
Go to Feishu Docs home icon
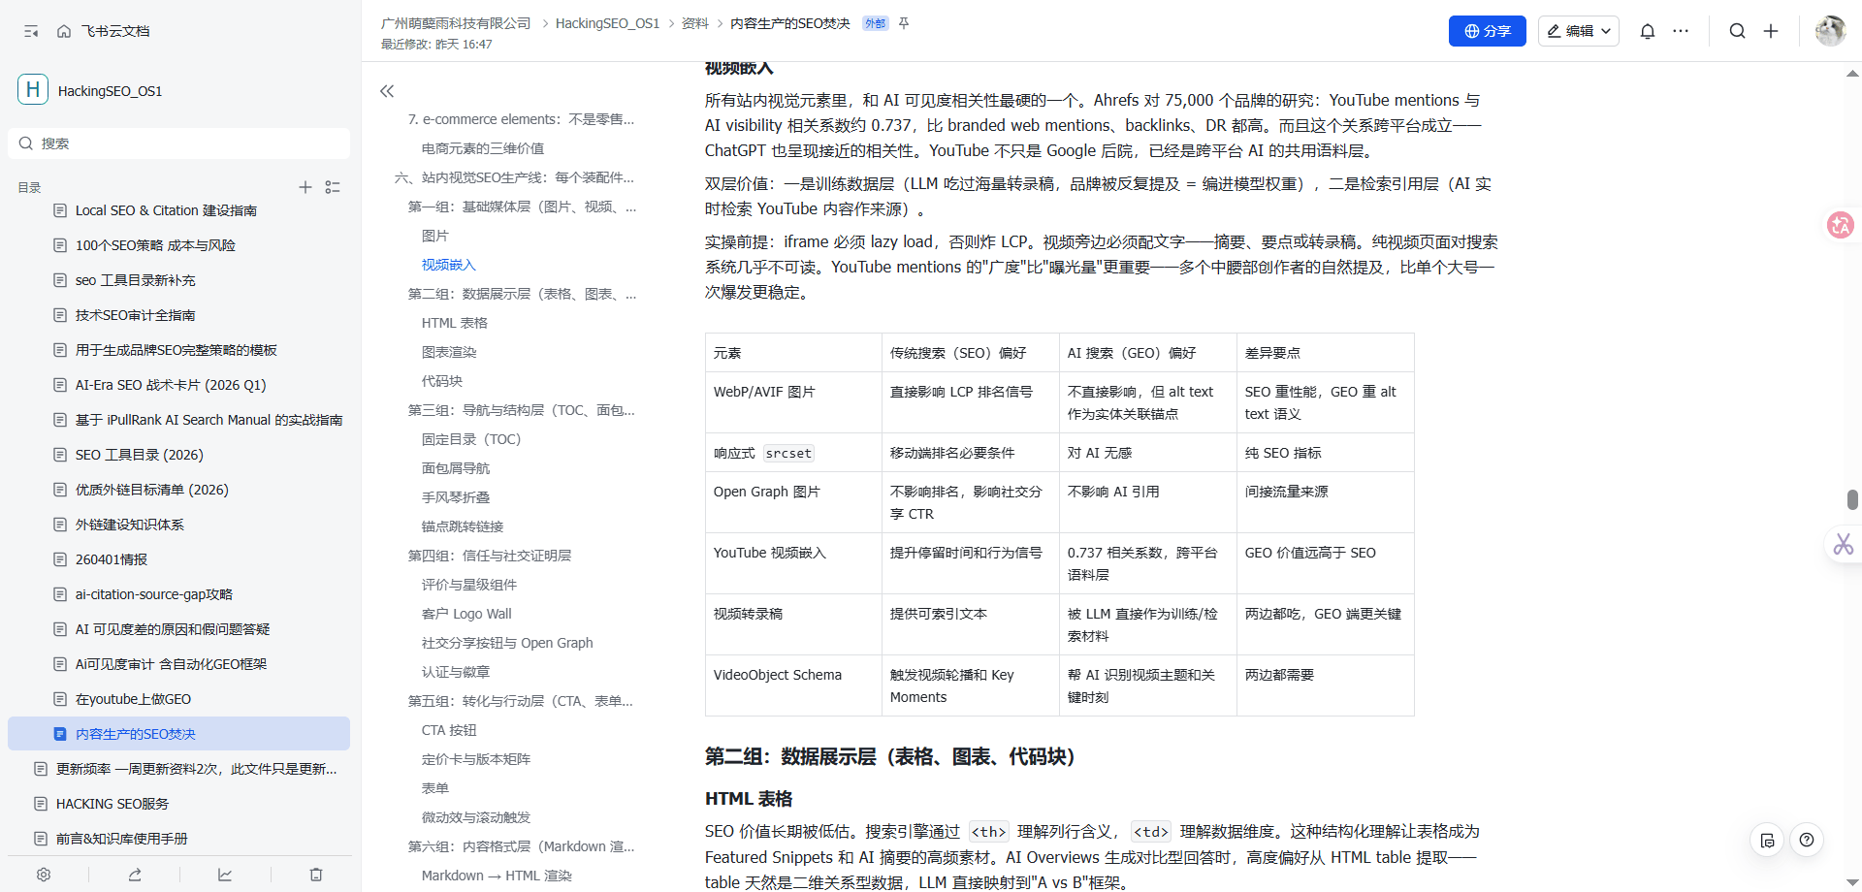click(x=64, y=31)
